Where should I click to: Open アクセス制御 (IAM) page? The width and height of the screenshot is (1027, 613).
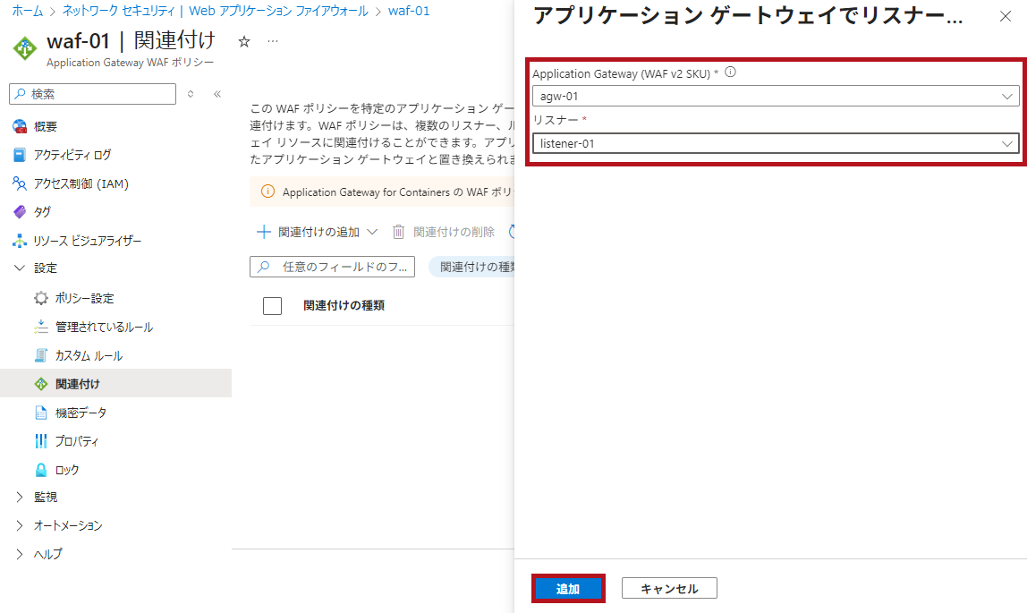pyautogui.click(x=81, y=183)
